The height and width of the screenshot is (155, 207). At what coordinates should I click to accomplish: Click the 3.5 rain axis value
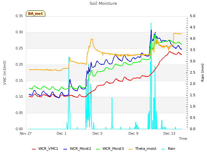click(x=192, y=50)
